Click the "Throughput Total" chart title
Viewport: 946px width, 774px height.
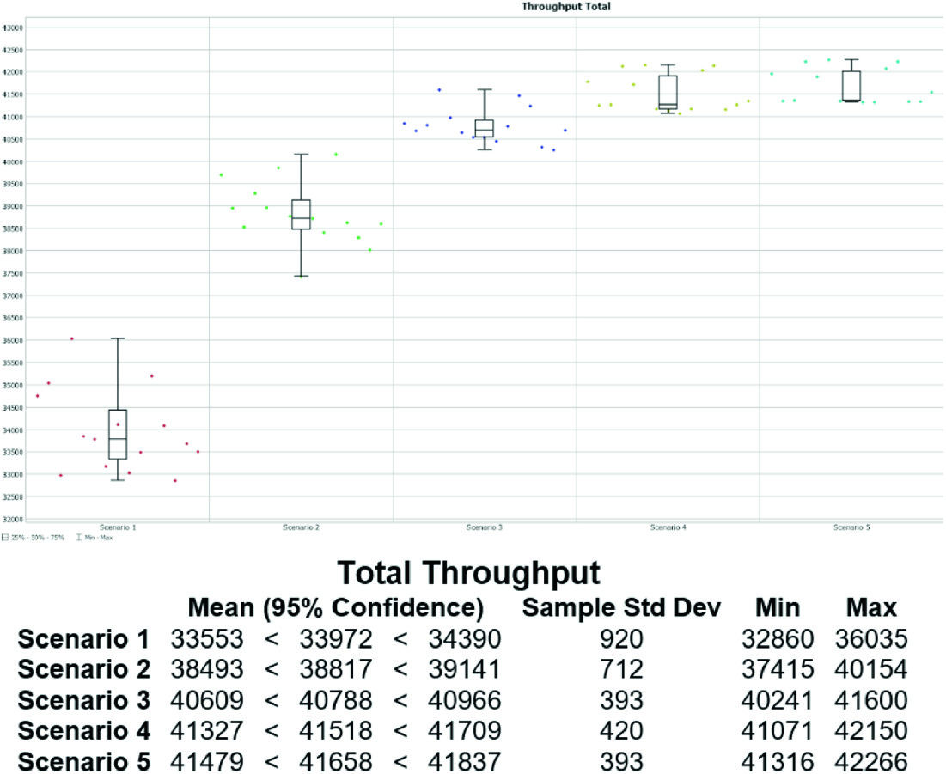[566, 7]
